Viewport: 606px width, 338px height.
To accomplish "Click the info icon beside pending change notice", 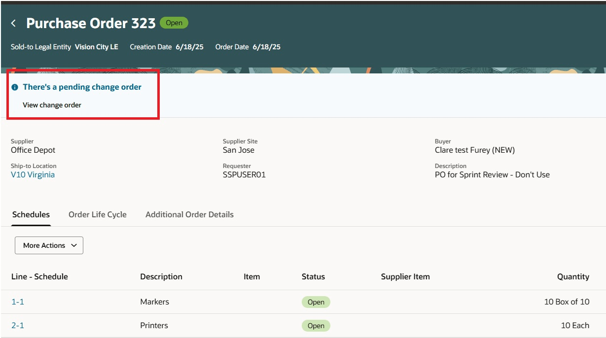I will 15,87.
